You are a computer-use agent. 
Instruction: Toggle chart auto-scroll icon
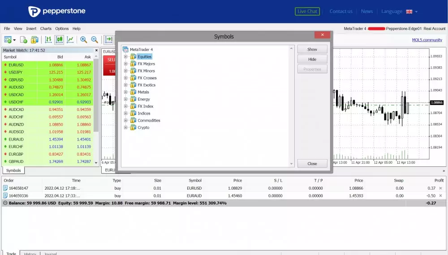pos(108,40)
